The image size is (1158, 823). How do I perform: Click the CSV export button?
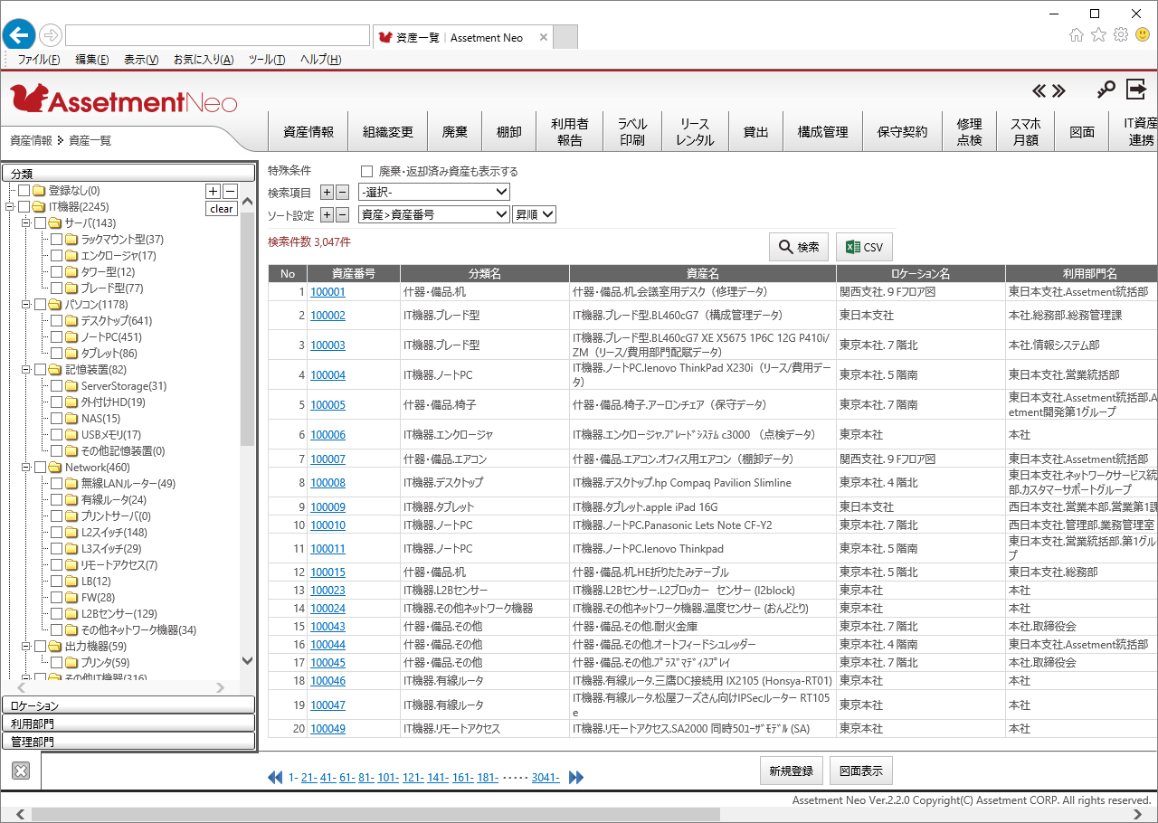pos(864,247)
